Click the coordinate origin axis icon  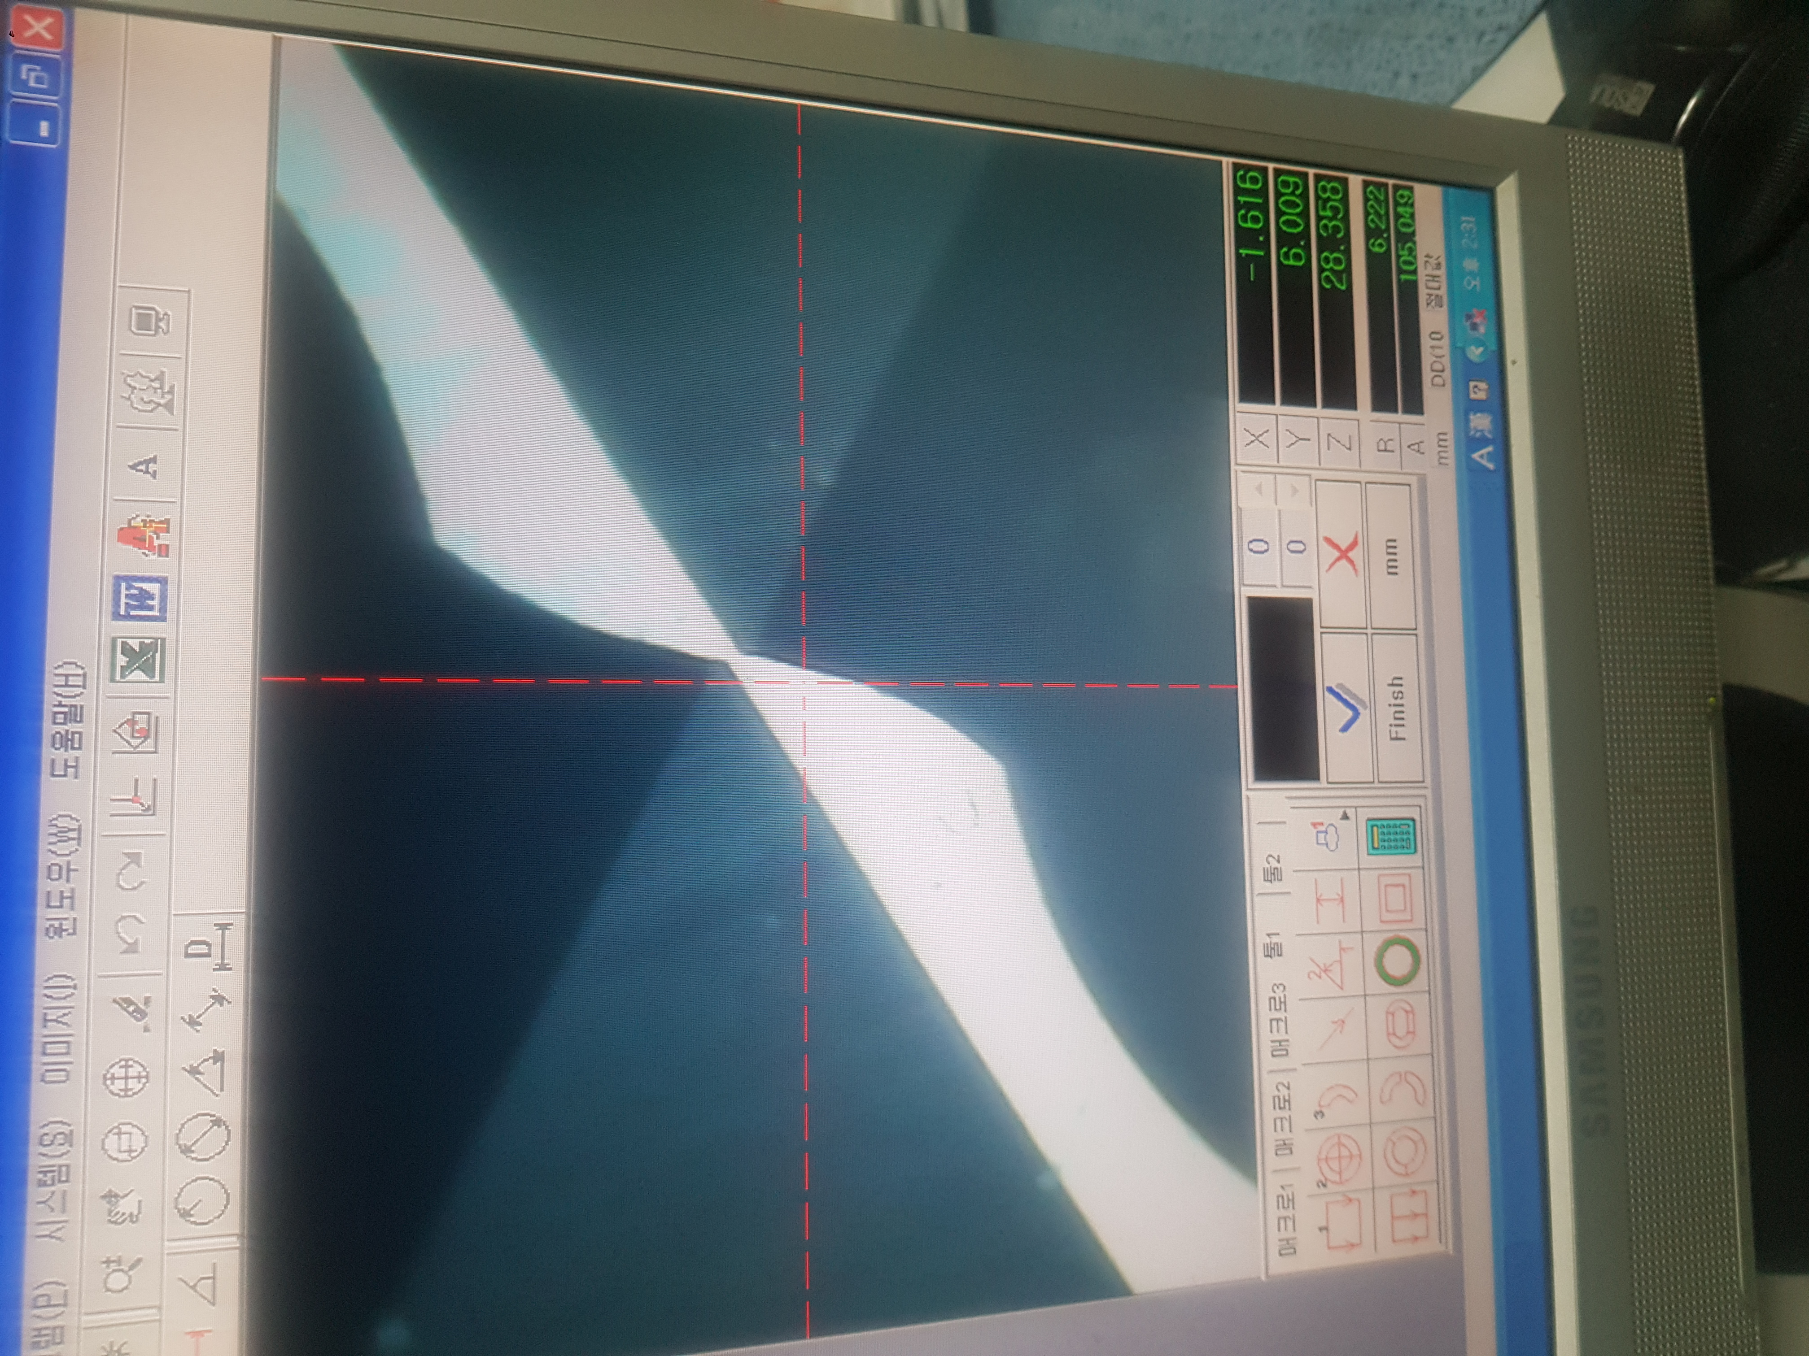click(x=133, y=798)
